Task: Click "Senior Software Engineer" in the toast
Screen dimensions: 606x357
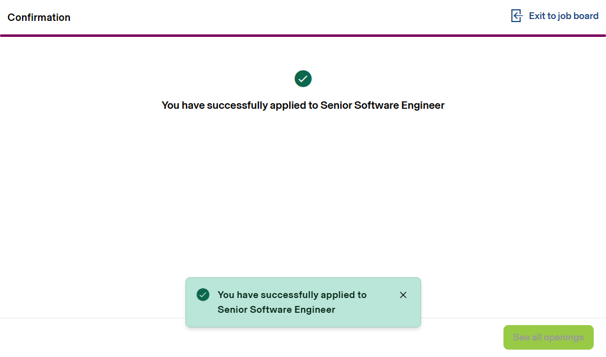Action: pos(276,309)
